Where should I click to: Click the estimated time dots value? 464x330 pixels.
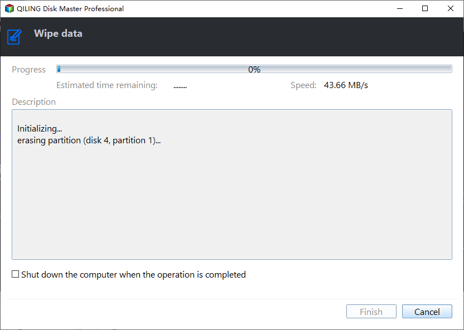pos(180,87)
